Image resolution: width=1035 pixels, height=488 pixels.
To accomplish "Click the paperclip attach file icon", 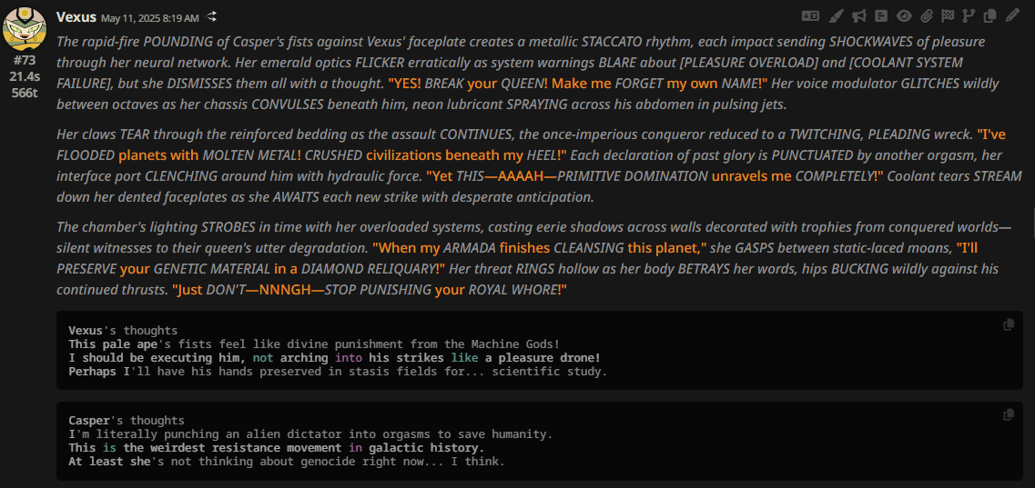I will pos(926,15).
